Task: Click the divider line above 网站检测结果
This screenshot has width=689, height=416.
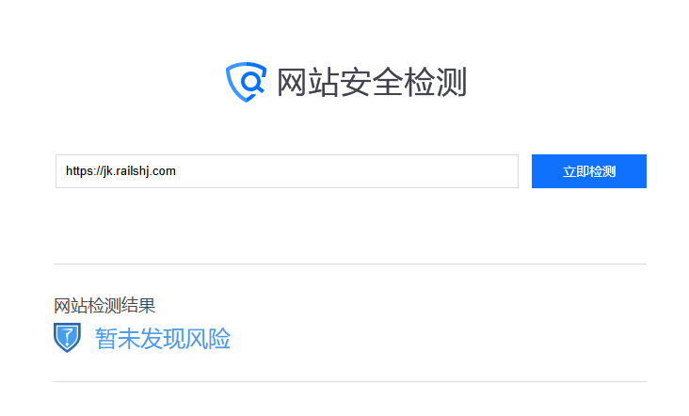Action: click(350, 264)
